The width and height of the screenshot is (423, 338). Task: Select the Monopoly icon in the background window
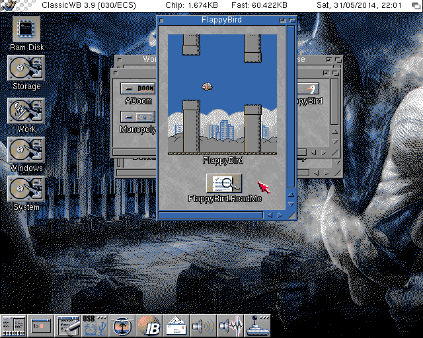(138, 117)
